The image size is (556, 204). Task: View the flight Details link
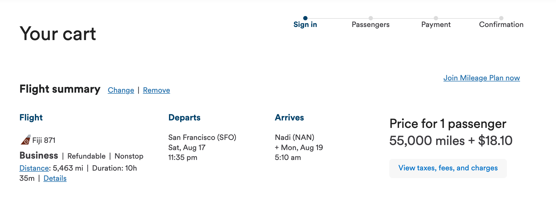pos(55,178)
